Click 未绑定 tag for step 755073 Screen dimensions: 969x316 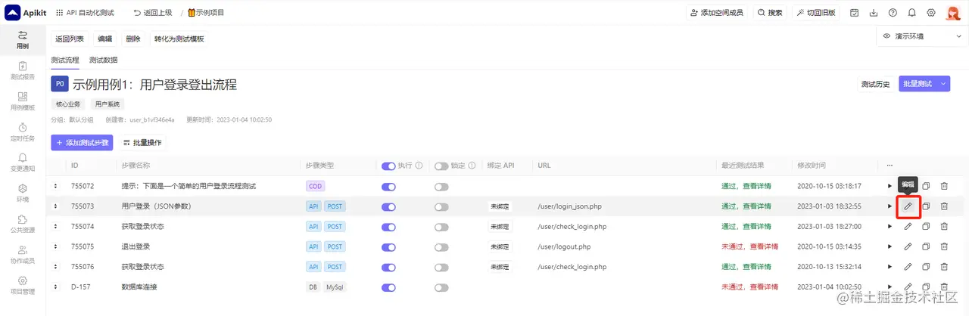pos(500,206)
